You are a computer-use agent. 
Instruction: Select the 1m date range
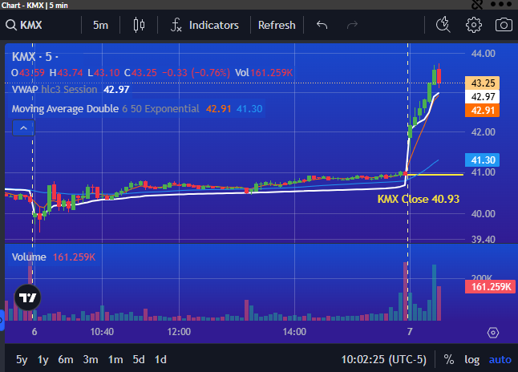(115, 359)
